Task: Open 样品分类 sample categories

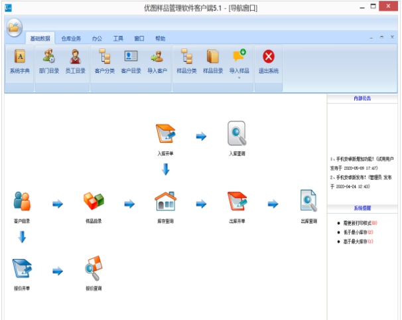Action: click(186, 62)
